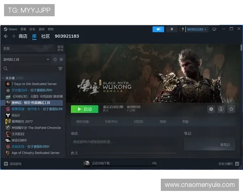Open the 903921183 account dropdown
Screen dimensions: 243x195
coord(197,29)
